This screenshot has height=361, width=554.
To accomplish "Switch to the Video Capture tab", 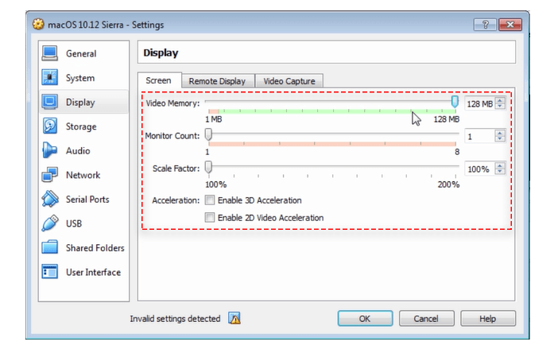I will pos(289,81).
